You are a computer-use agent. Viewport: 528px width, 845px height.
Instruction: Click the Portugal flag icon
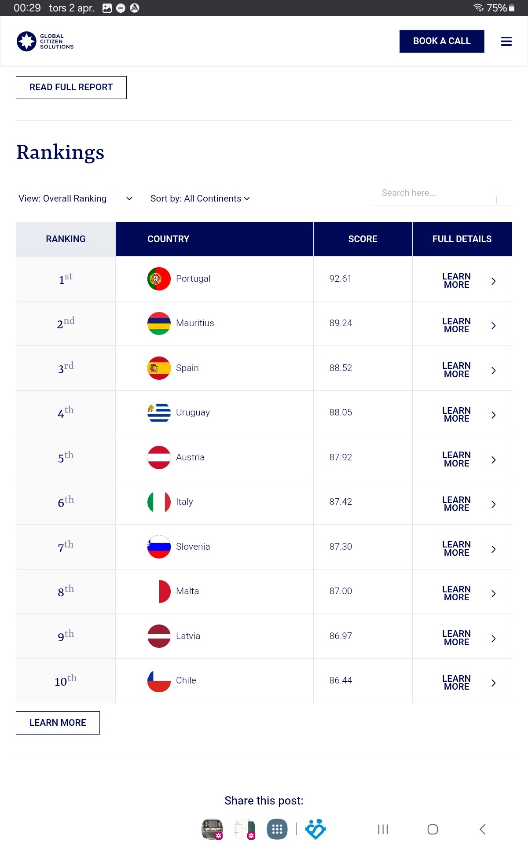pyautogui.click(x=159, y=279)
